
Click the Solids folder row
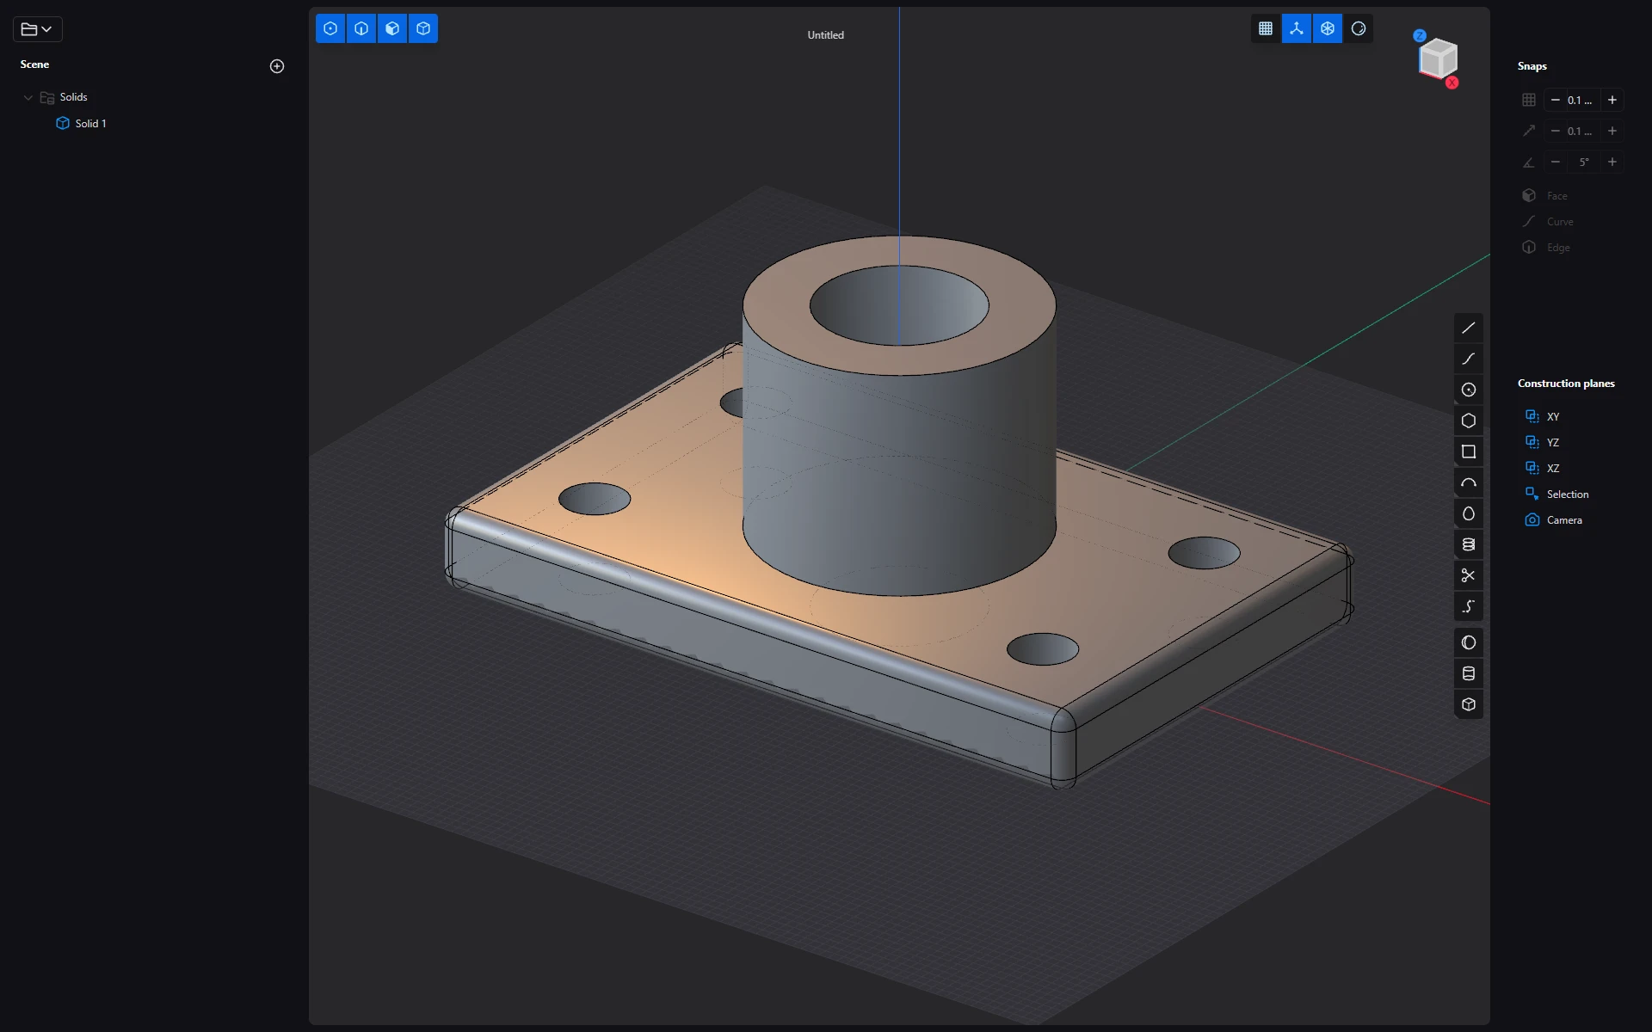click(73, 97)
